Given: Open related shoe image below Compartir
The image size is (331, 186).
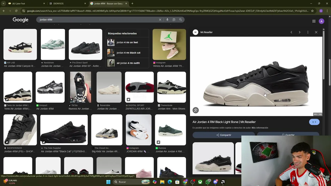Looking at the screenshot, I should point(213,158).
